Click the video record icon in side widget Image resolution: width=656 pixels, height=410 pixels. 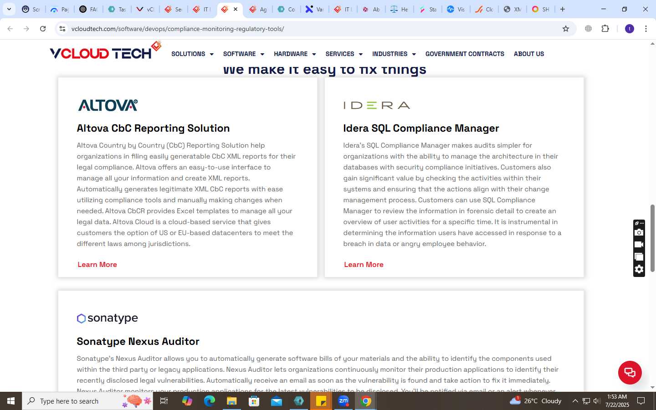coord(639,245)
